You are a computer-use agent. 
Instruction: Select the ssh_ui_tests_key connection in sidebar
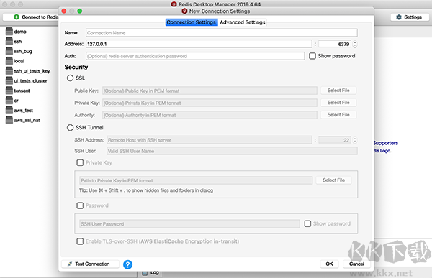(x=32, y=71)
